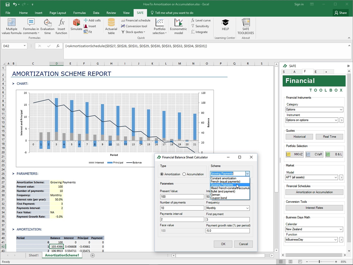Switch to the Sheet1 worksheet tab
This screenshot has width=353, height=265.
click(x=34, y=255)
